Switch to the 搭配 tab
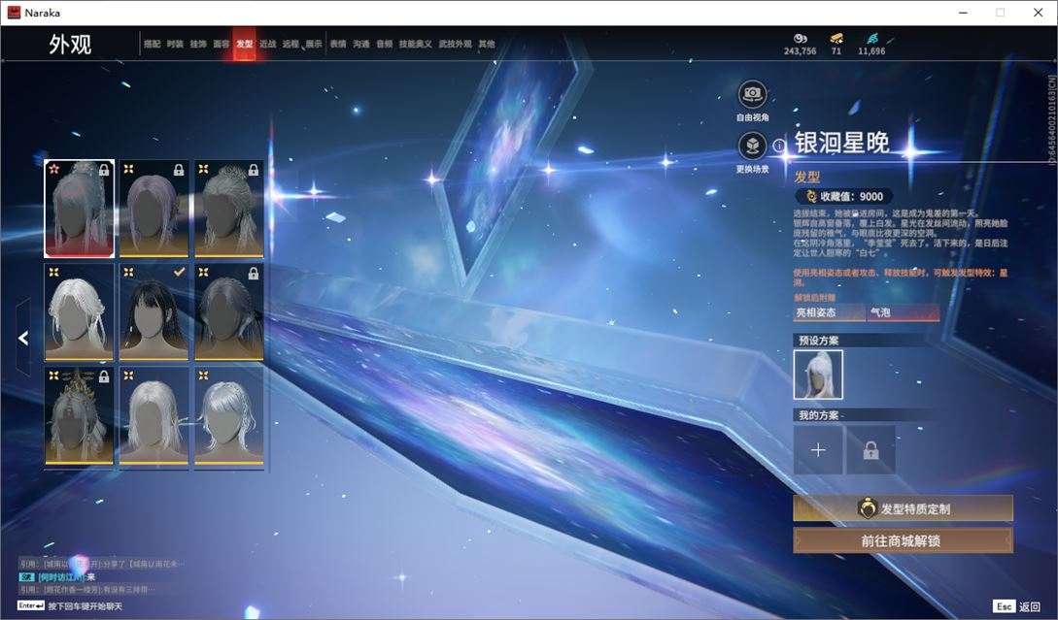 click(152, 44)
